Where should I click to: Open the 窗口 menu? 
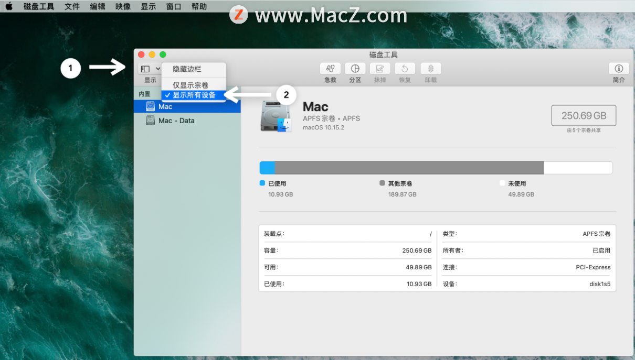click(x=174, y=6)
